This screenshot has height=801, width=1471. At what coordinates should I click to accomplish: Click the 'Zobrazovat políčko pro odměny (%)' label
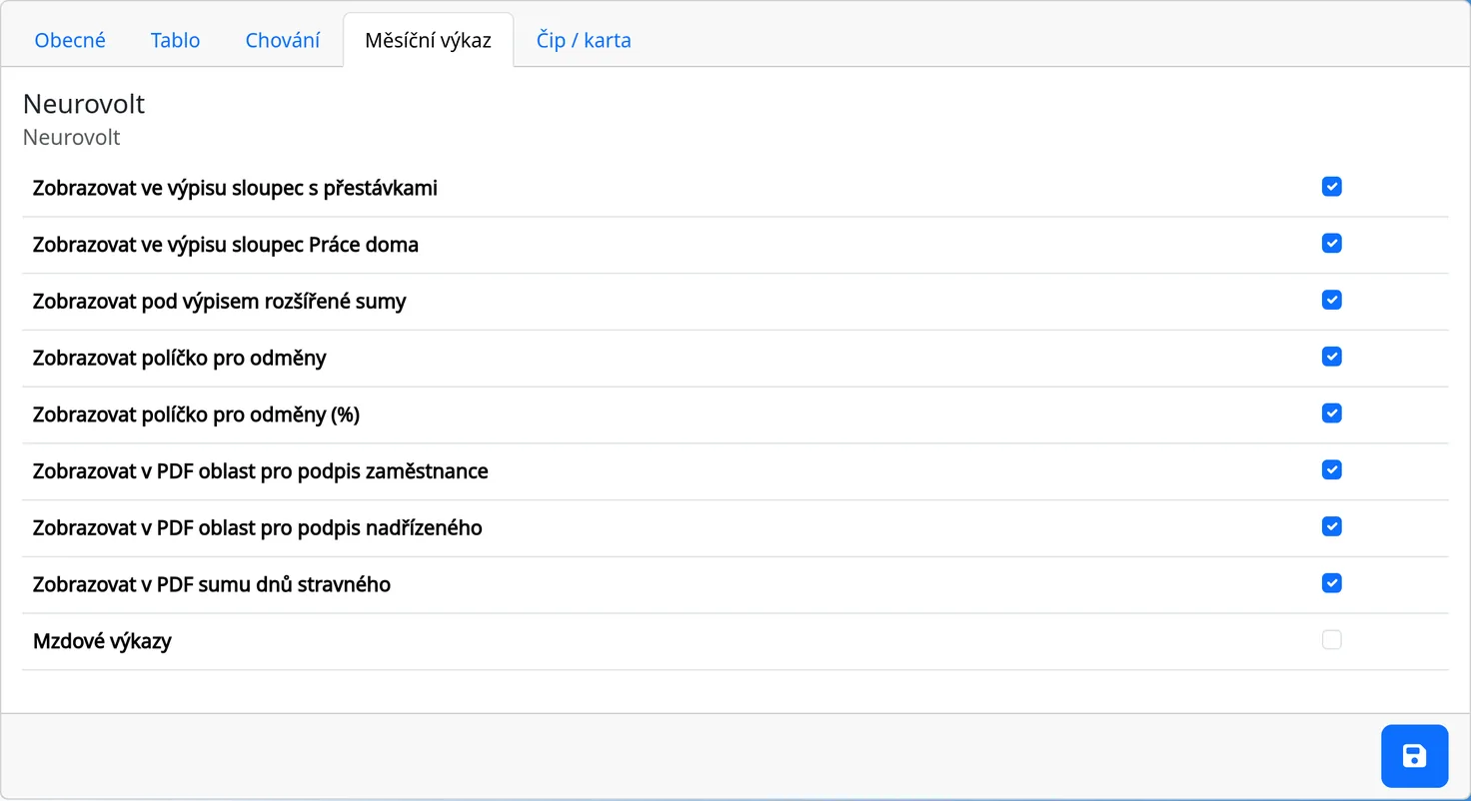(196, 414)
